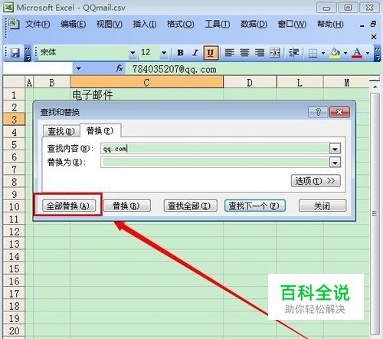The height and width of the screenshot is (339, 383).
Task: Click the 查找全部(I) button
Action: coord(190,206)
